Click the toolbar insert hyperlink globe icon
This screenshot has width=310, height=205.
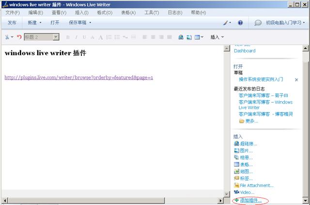[181, 37]
